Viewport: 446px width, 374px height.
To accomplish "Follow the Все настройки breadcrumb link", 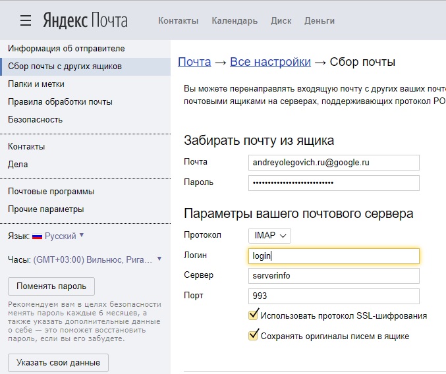I will tap(270, 62).
